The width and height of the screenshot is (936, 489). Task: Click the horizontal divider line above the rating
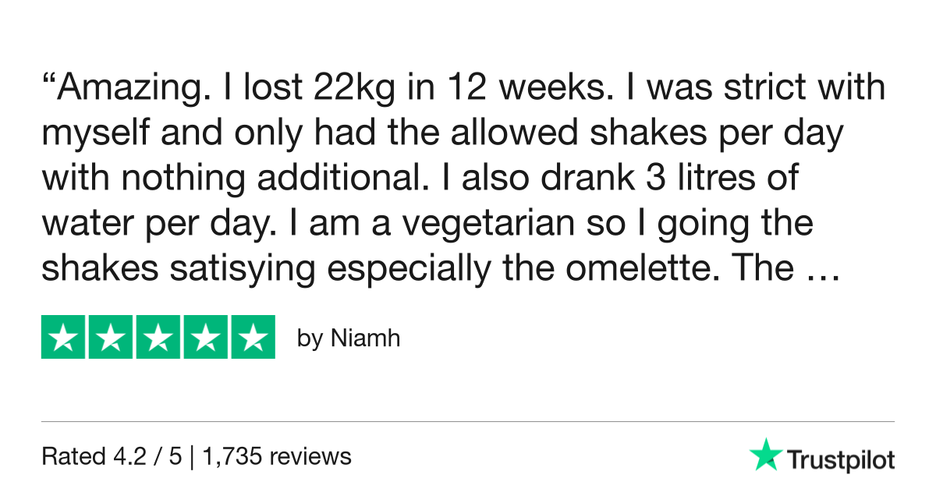click(468, 422)
